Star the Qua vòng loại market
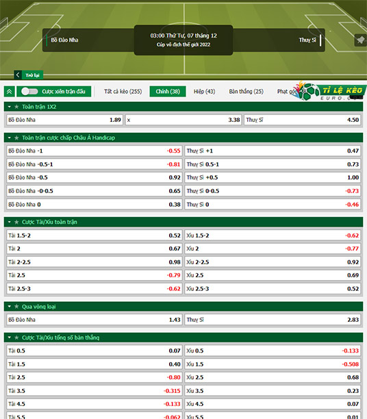 coord(16,307)
